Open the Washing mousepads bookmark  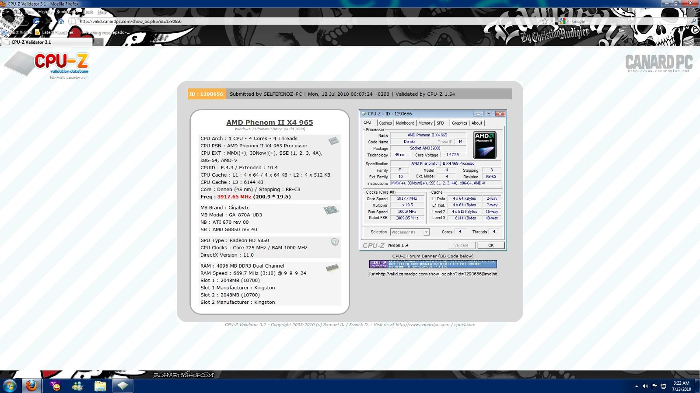(106, 32)
